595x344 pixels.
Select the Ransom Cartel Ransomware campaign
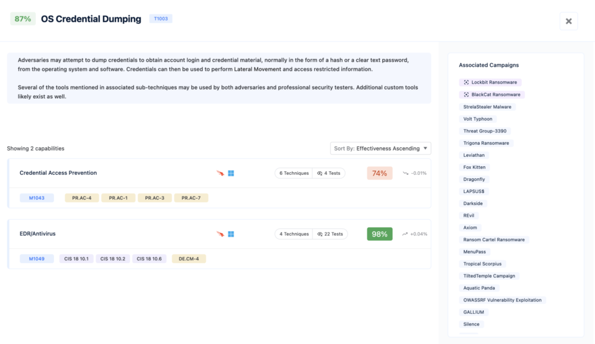pos(494,239)
